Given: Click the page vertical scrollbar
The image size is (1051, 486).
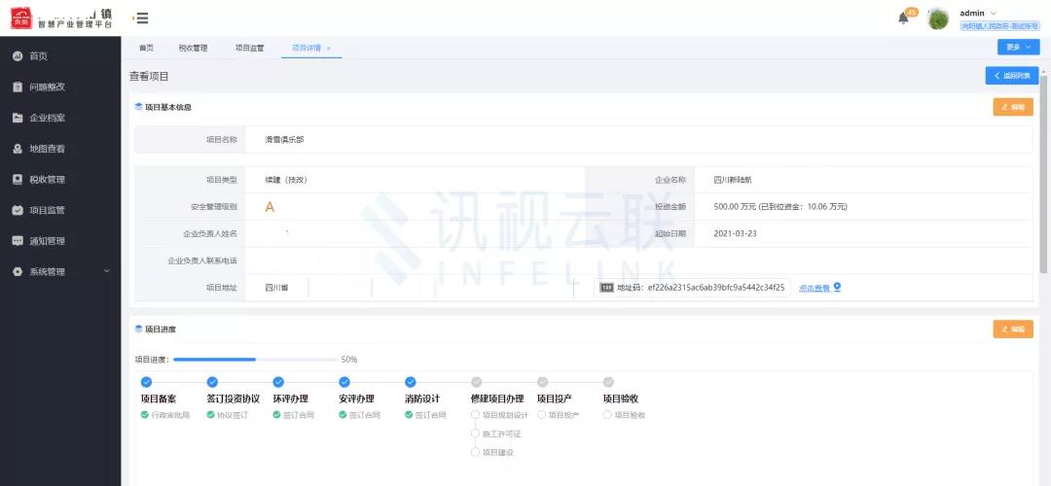Looking at the screenshot, I should coord(1043,174).
